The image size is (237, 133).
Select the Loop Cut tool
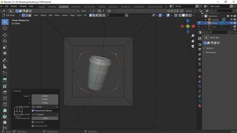click(x=5, y=98)
